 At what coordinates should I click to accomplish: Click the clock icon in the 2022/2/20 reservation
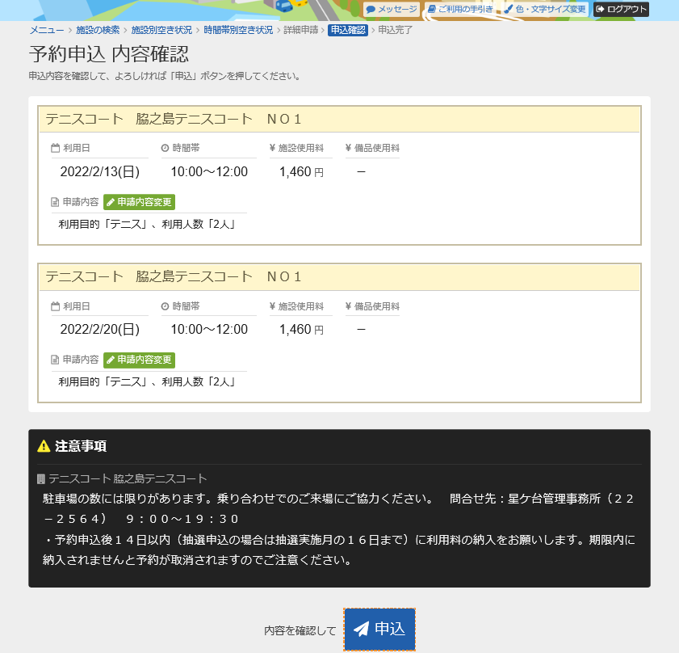click(x=165, y=307)
